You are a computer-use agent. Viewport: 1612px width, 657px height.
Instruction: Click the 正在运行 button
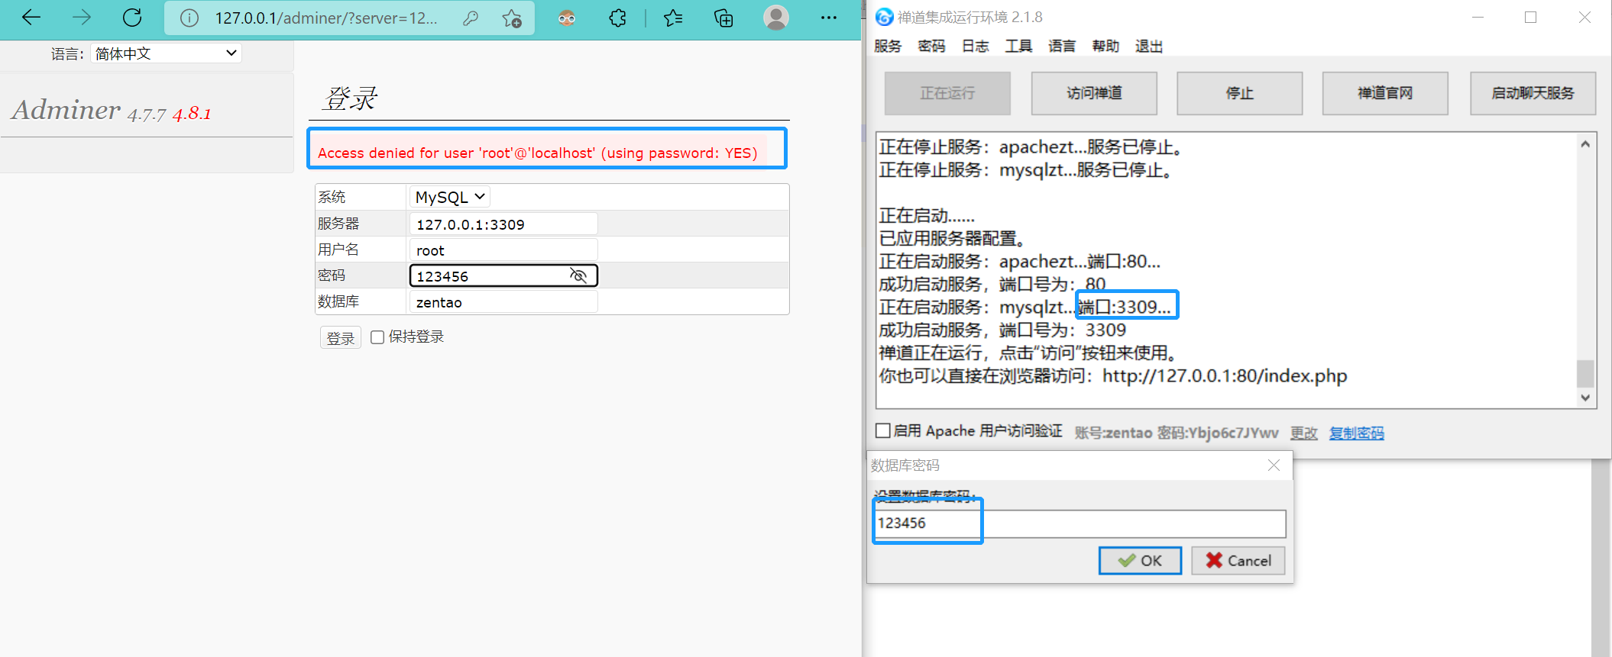coord(947,93)
